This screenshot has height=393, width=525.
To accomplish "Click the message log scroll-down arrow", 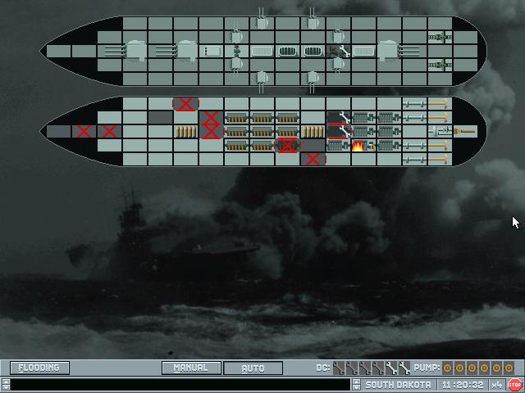I will [6, 388].
